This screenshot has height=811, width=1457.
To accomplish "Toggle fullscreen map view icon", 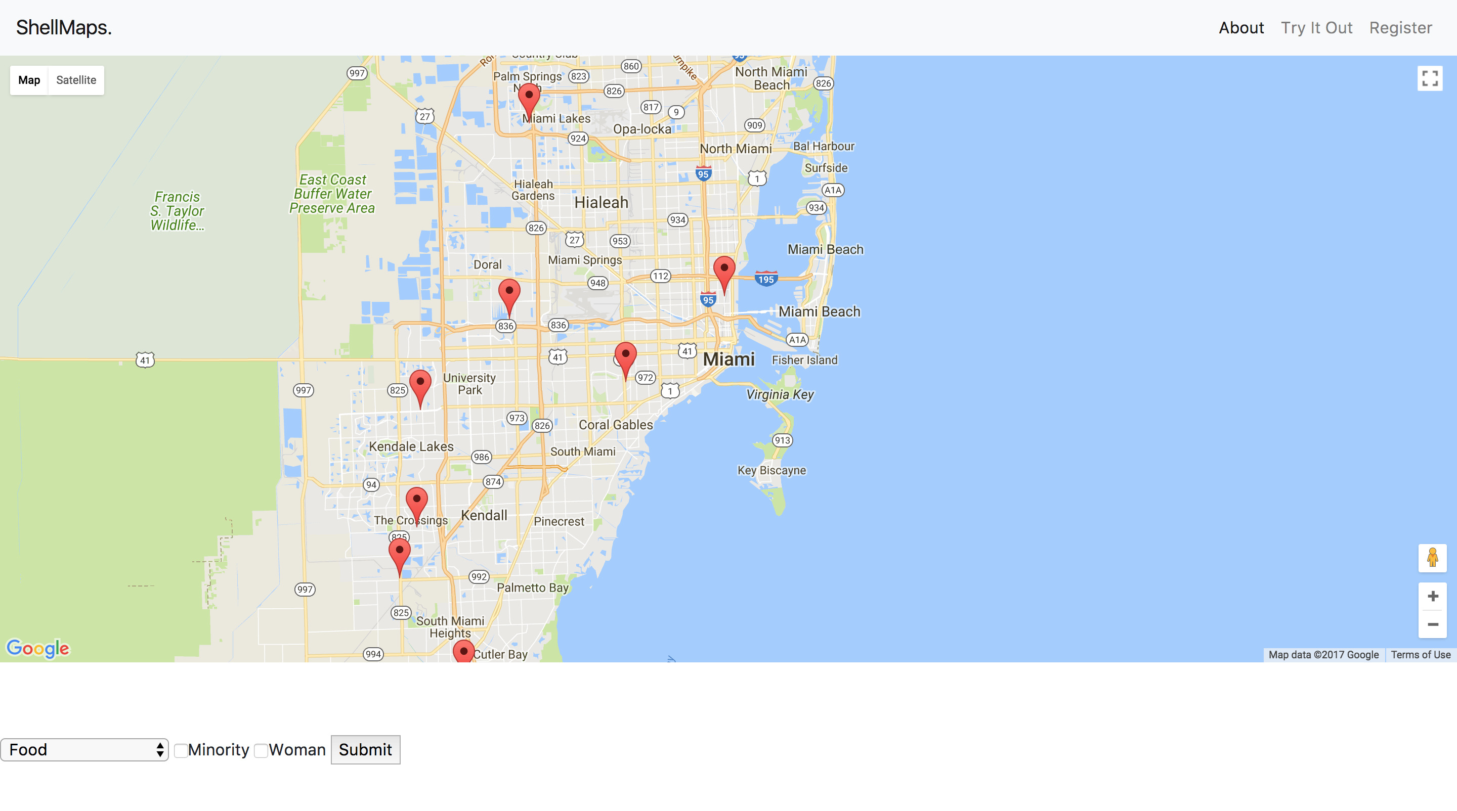I will 1429,78.
